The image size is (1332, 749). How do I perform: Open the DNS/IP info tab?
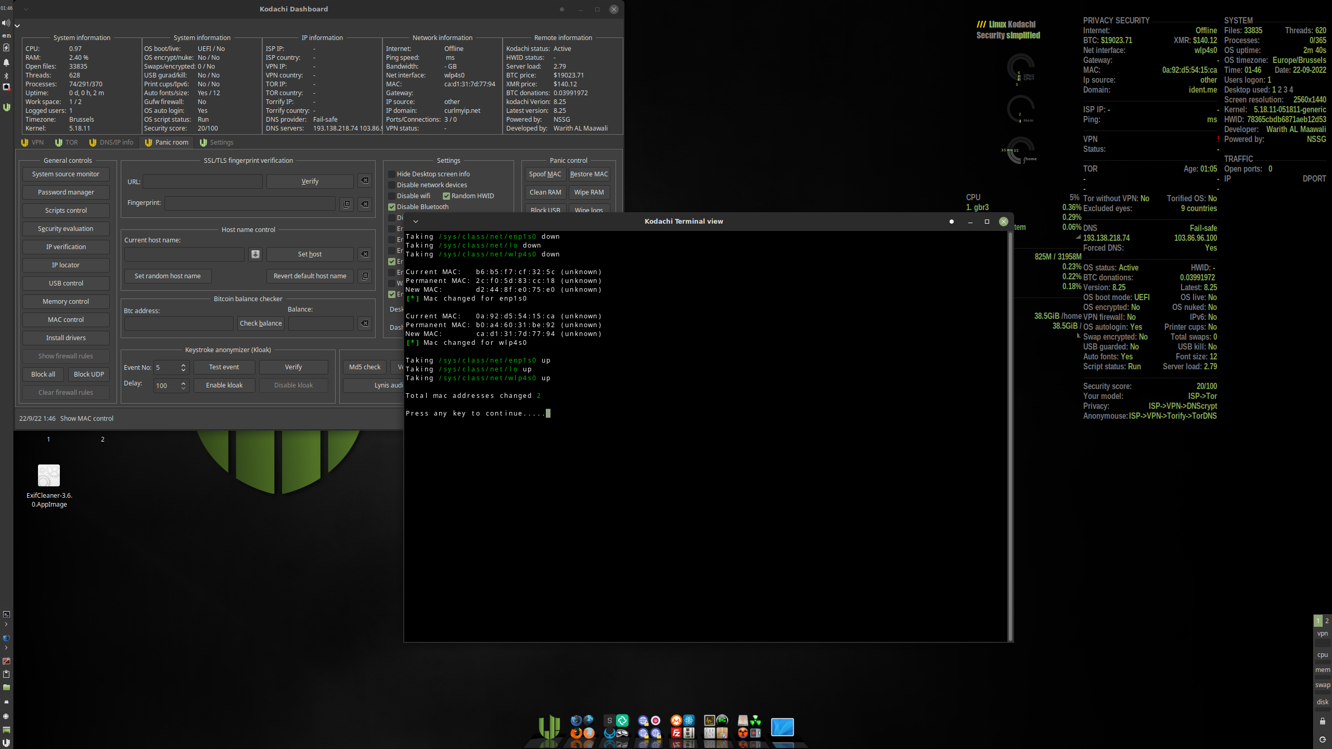[x=111, y=143]
